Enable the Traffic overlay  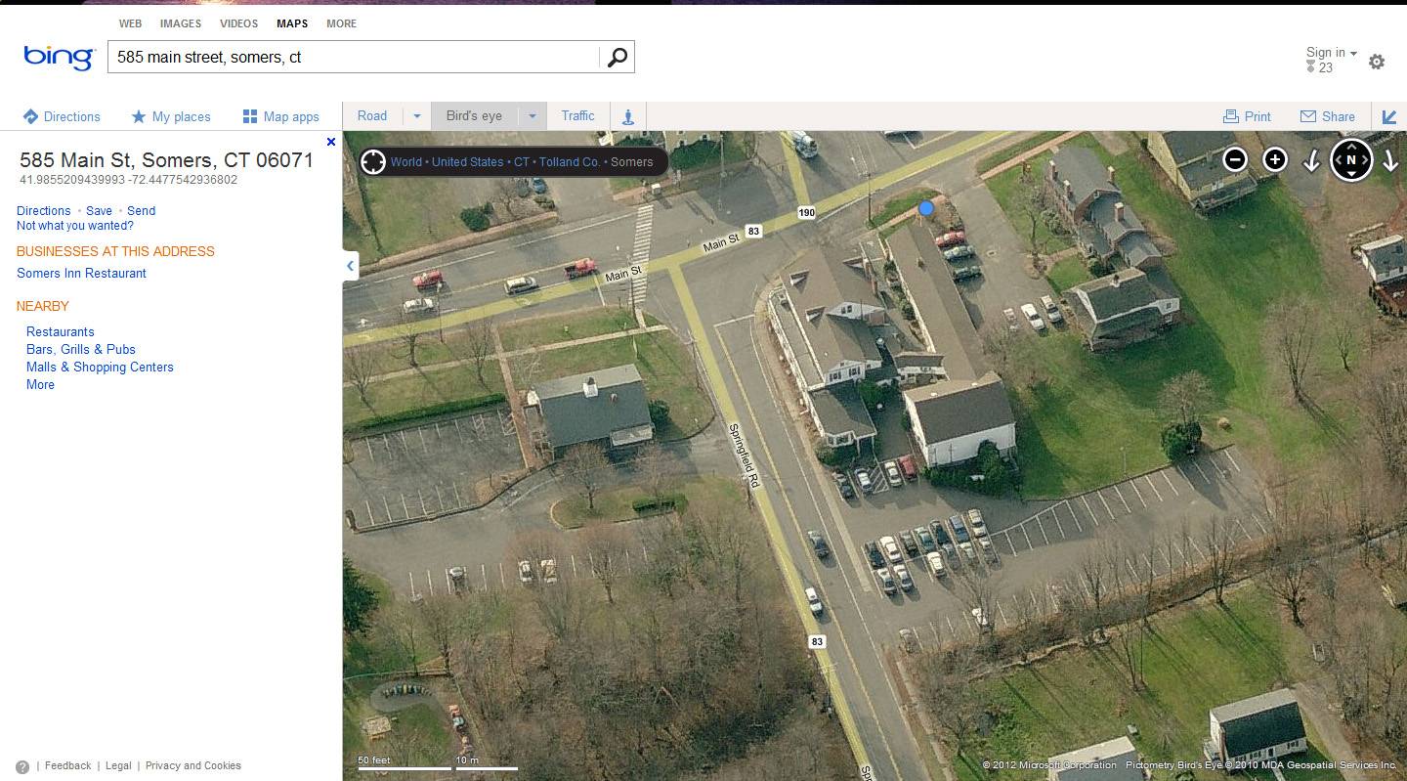click(x=577, y=115)
